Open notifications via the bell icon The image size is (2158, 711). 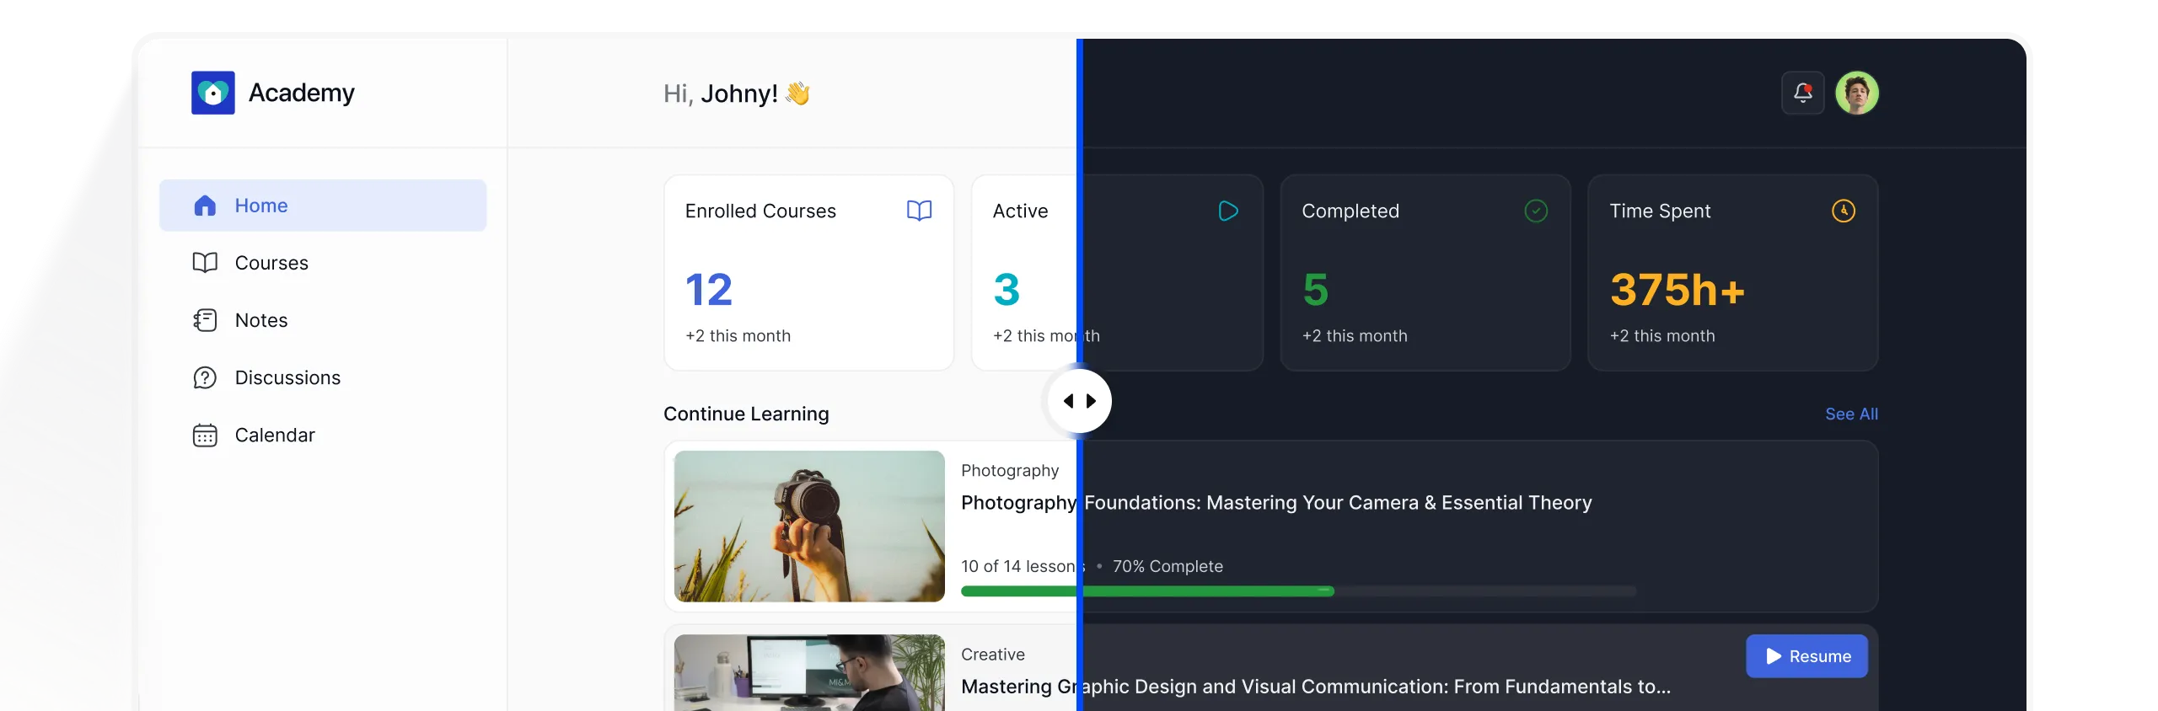point(1803,93)
